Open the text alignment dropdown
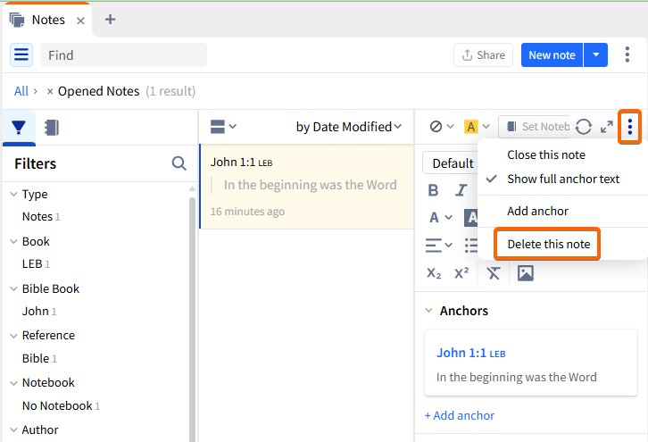The image size is (648, 442). [439, 245]
